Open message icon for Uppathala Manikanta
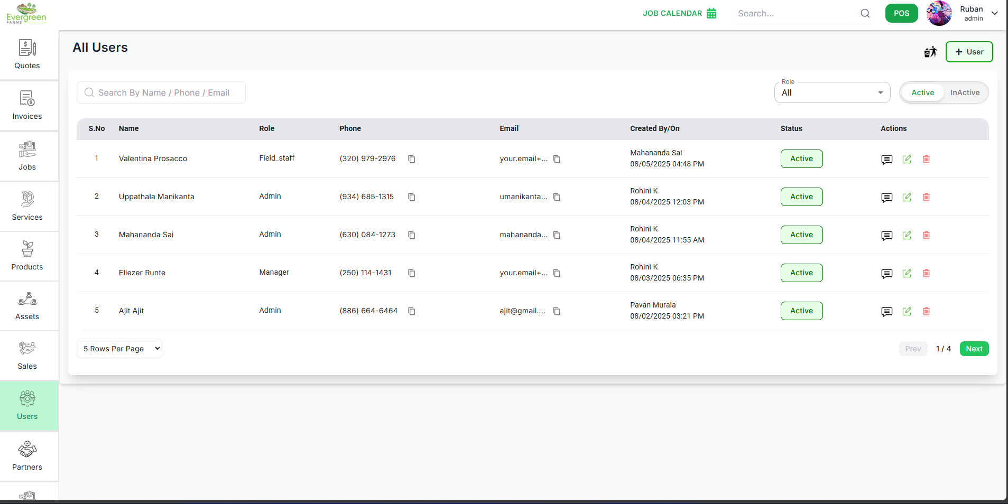This screenshot has width=1008, height=504. (887, 197)
